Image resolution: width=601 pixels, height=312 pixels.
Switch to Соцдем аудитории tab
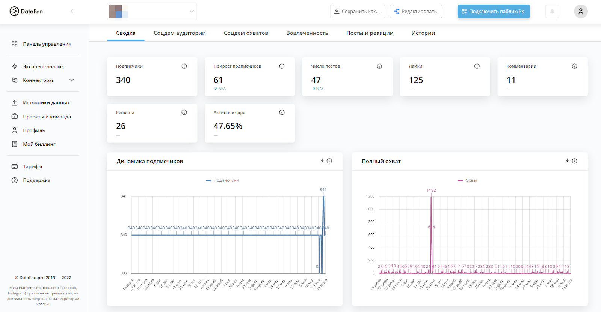[x=180, y=33]
